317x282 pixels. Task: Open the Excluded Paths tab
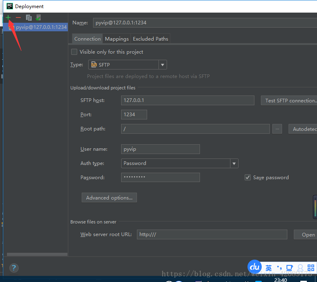point(150,39)
